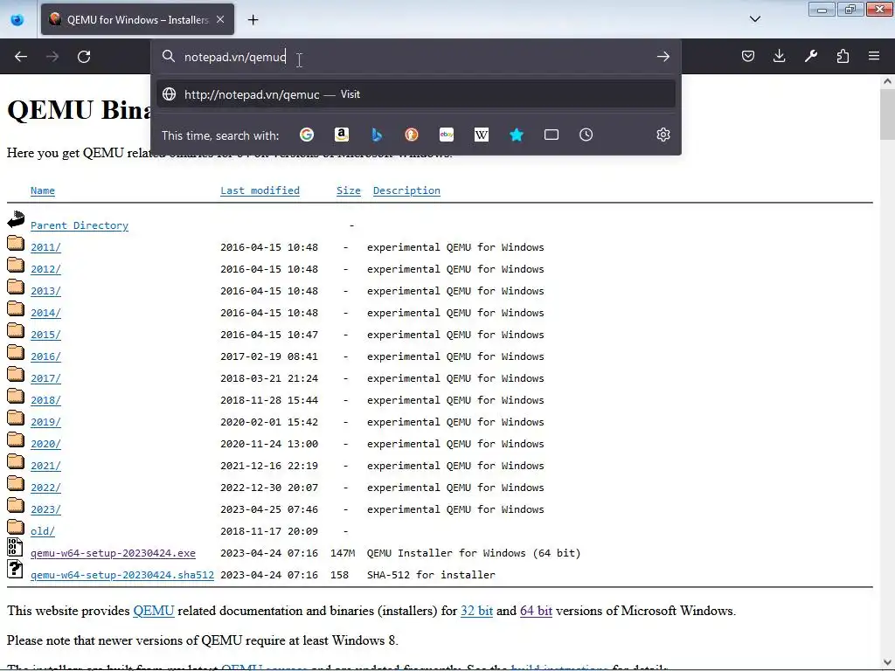Screen dimensions: 895x671
Task: Open the old/ directory
Action: click(x=43, y=531)
